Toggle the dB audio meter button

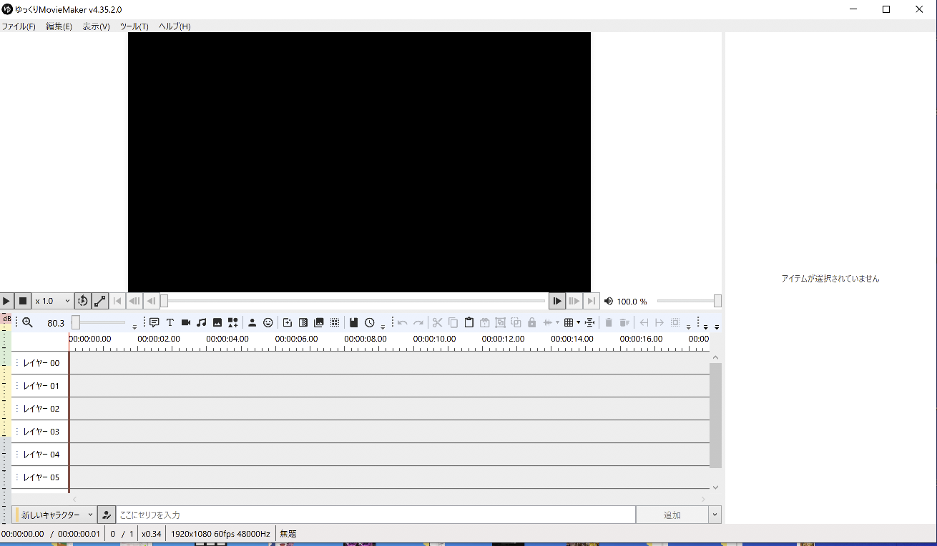(6, 319)
